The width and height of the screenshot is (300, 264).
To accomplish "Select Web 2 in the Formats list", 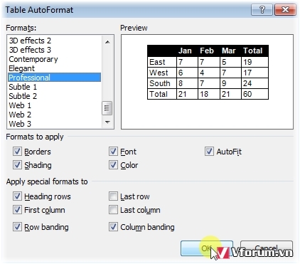I will pos(54,115).
